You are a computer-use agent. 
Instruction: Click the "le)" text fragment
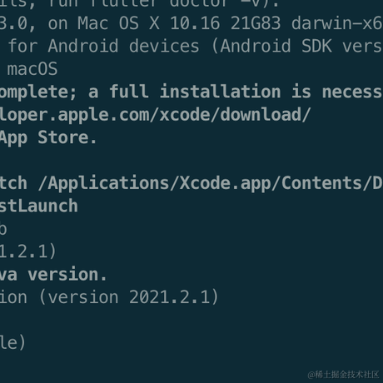[12, 343]
